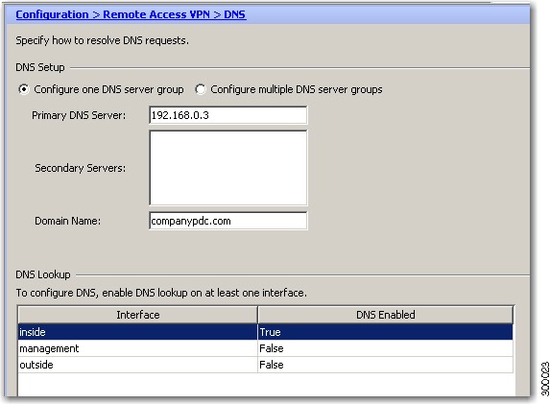Click the Configure multiple DNS server groups label
Viewport: 550px width, 404px height.
pos(297,89)
